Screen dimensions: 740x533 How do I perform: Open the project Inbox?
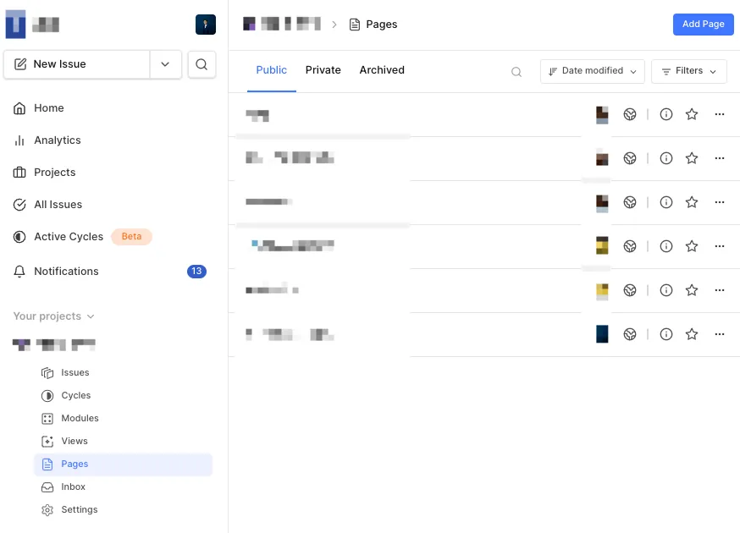[x=73, y=486]
